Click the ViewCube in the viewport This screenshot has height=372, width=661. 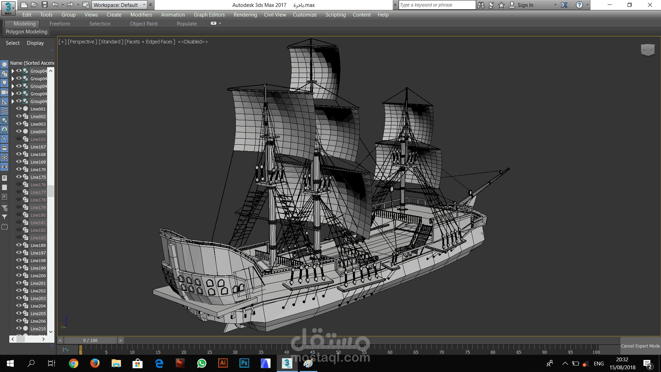[647, 50]
